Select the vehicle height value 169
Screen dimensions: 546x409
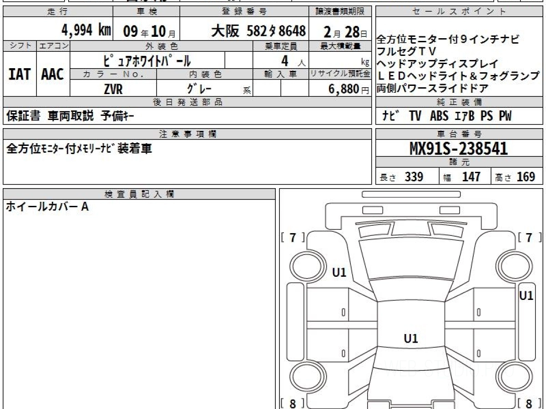526,177
